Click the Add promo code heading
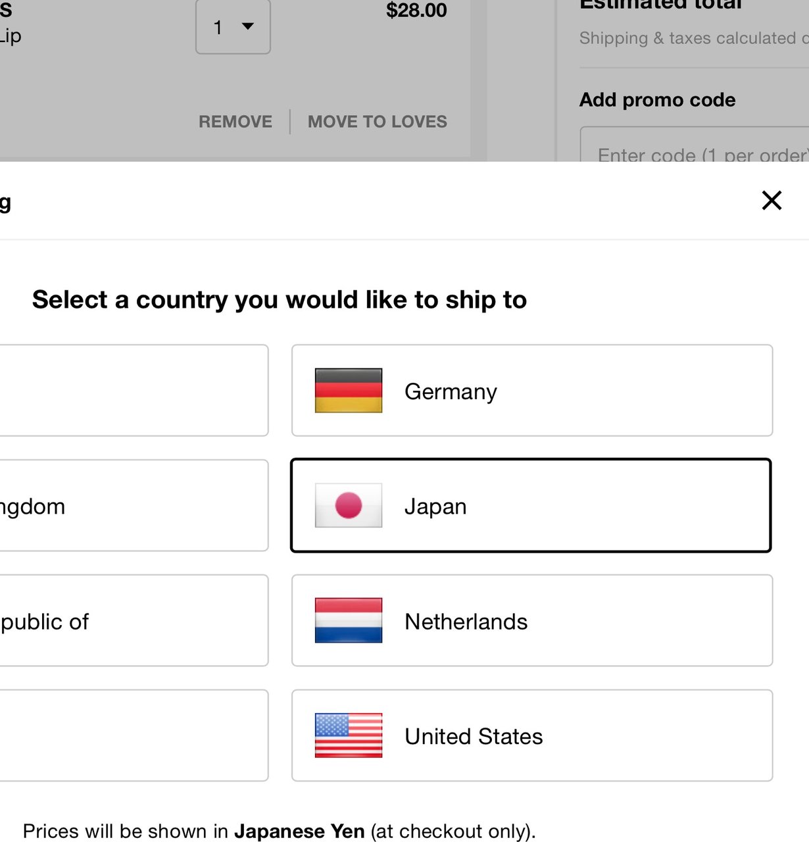Screen dimensions: 809x842 (x=658, y=100)
